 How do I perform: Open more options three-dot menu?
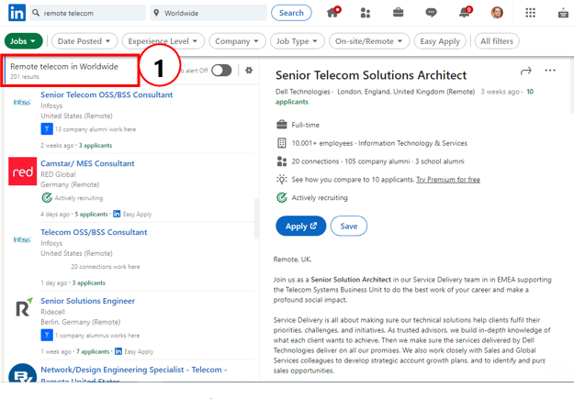pos(550,71)
